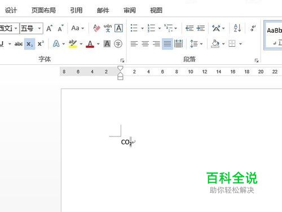Insert enclosed character (字) icon
The image size is (282, 212).
pyautogui.click(x=118, y=44)
